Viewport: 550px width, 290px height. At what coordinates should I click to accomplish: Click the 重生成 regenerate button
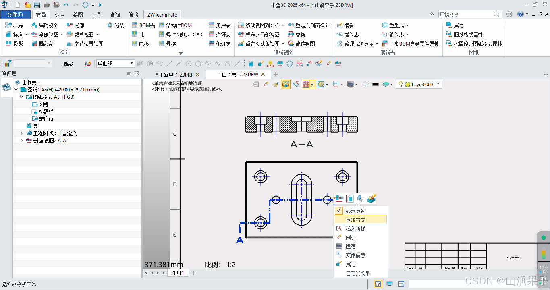393,25
